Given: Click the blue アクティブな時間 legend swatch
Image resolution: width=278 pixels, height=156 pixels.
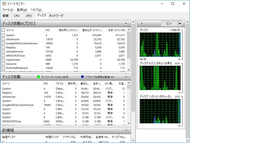Looking at the screenshot, I should pyautogui.click(x=82, y=77).
